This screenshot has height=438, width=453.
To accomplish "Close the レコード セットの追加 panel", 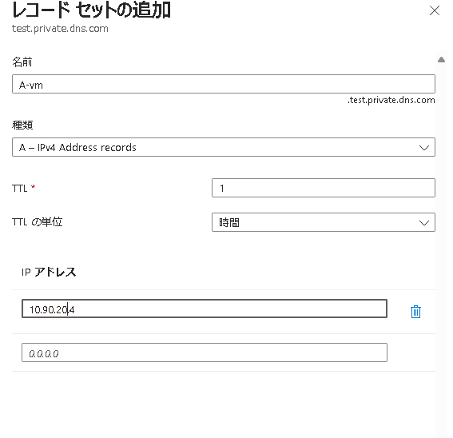I will [434, 10].
